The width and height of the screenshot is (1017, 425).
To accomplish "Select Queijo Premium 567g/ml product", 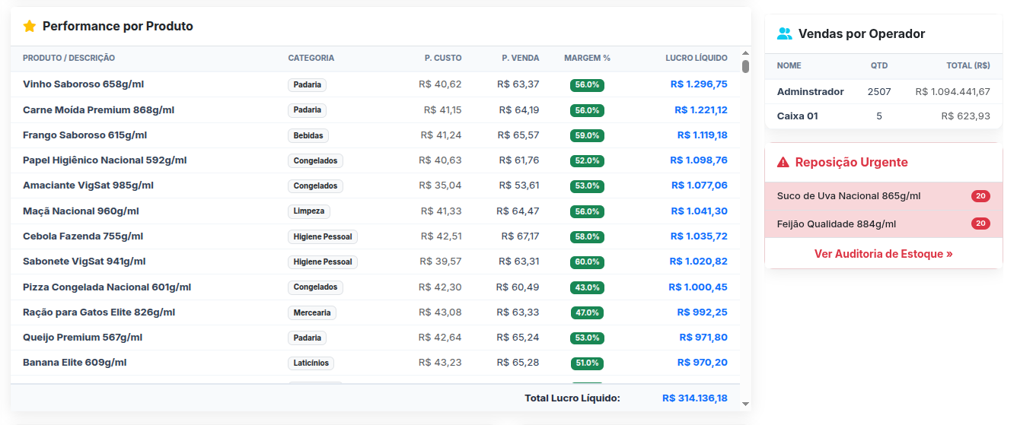I will coord(82,337).
